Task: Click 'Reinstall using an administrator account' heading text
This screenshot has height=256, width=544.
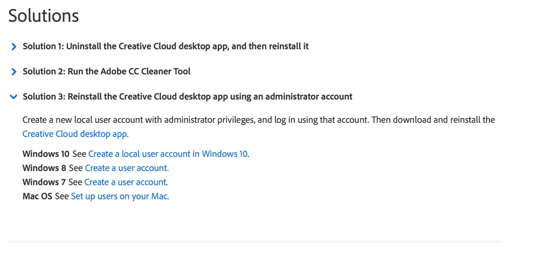Action: [x=187, y=96]
